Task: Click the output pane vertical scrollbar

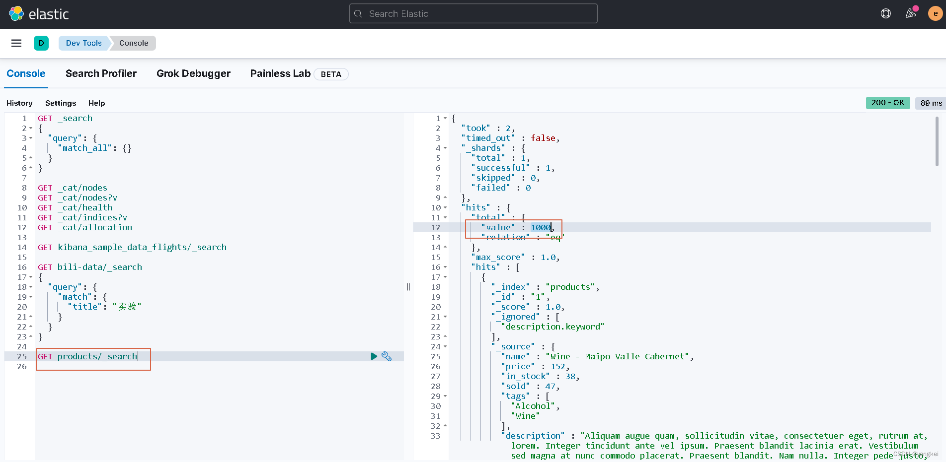Action: [937, 141]
